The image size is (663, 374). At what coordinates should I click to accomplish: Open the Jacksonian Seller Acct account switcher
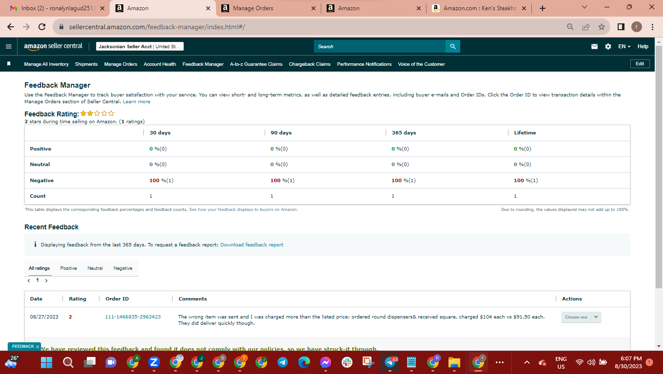[139, 47]
